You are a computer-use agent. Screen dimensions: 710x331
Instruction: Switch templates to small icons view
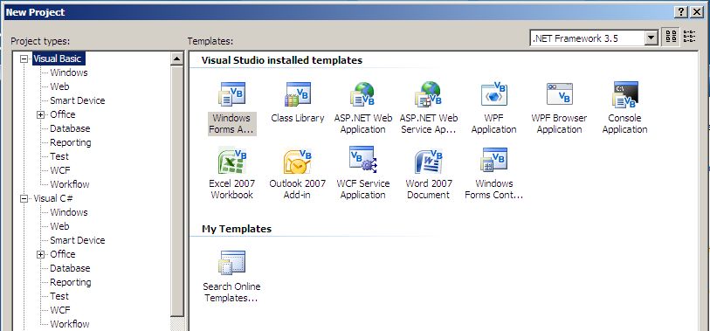point(689,38)
